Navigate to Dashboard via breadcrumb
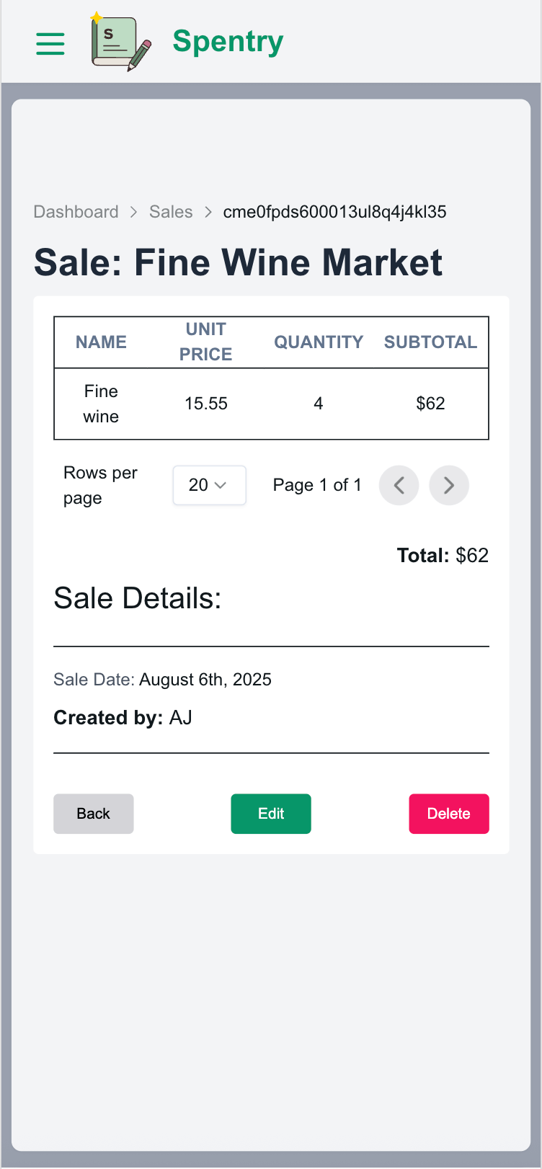Viewport: 542px width, 1169px height. click(x=76, y=211)
